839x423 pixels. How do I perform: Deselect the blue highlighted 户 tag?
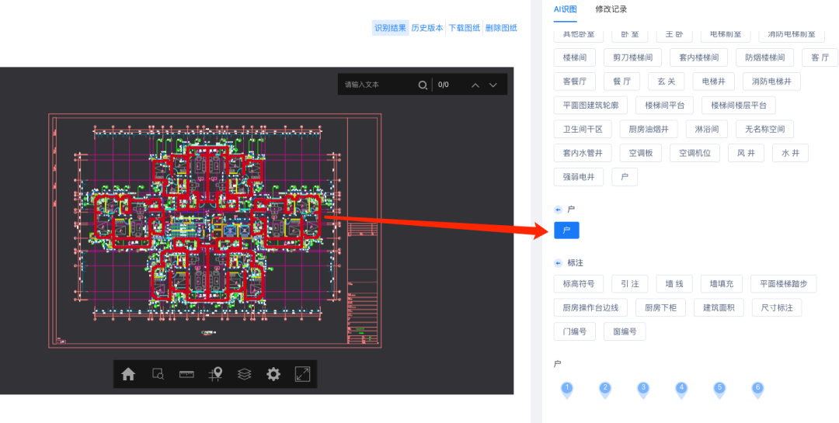[x=566, y=231]
